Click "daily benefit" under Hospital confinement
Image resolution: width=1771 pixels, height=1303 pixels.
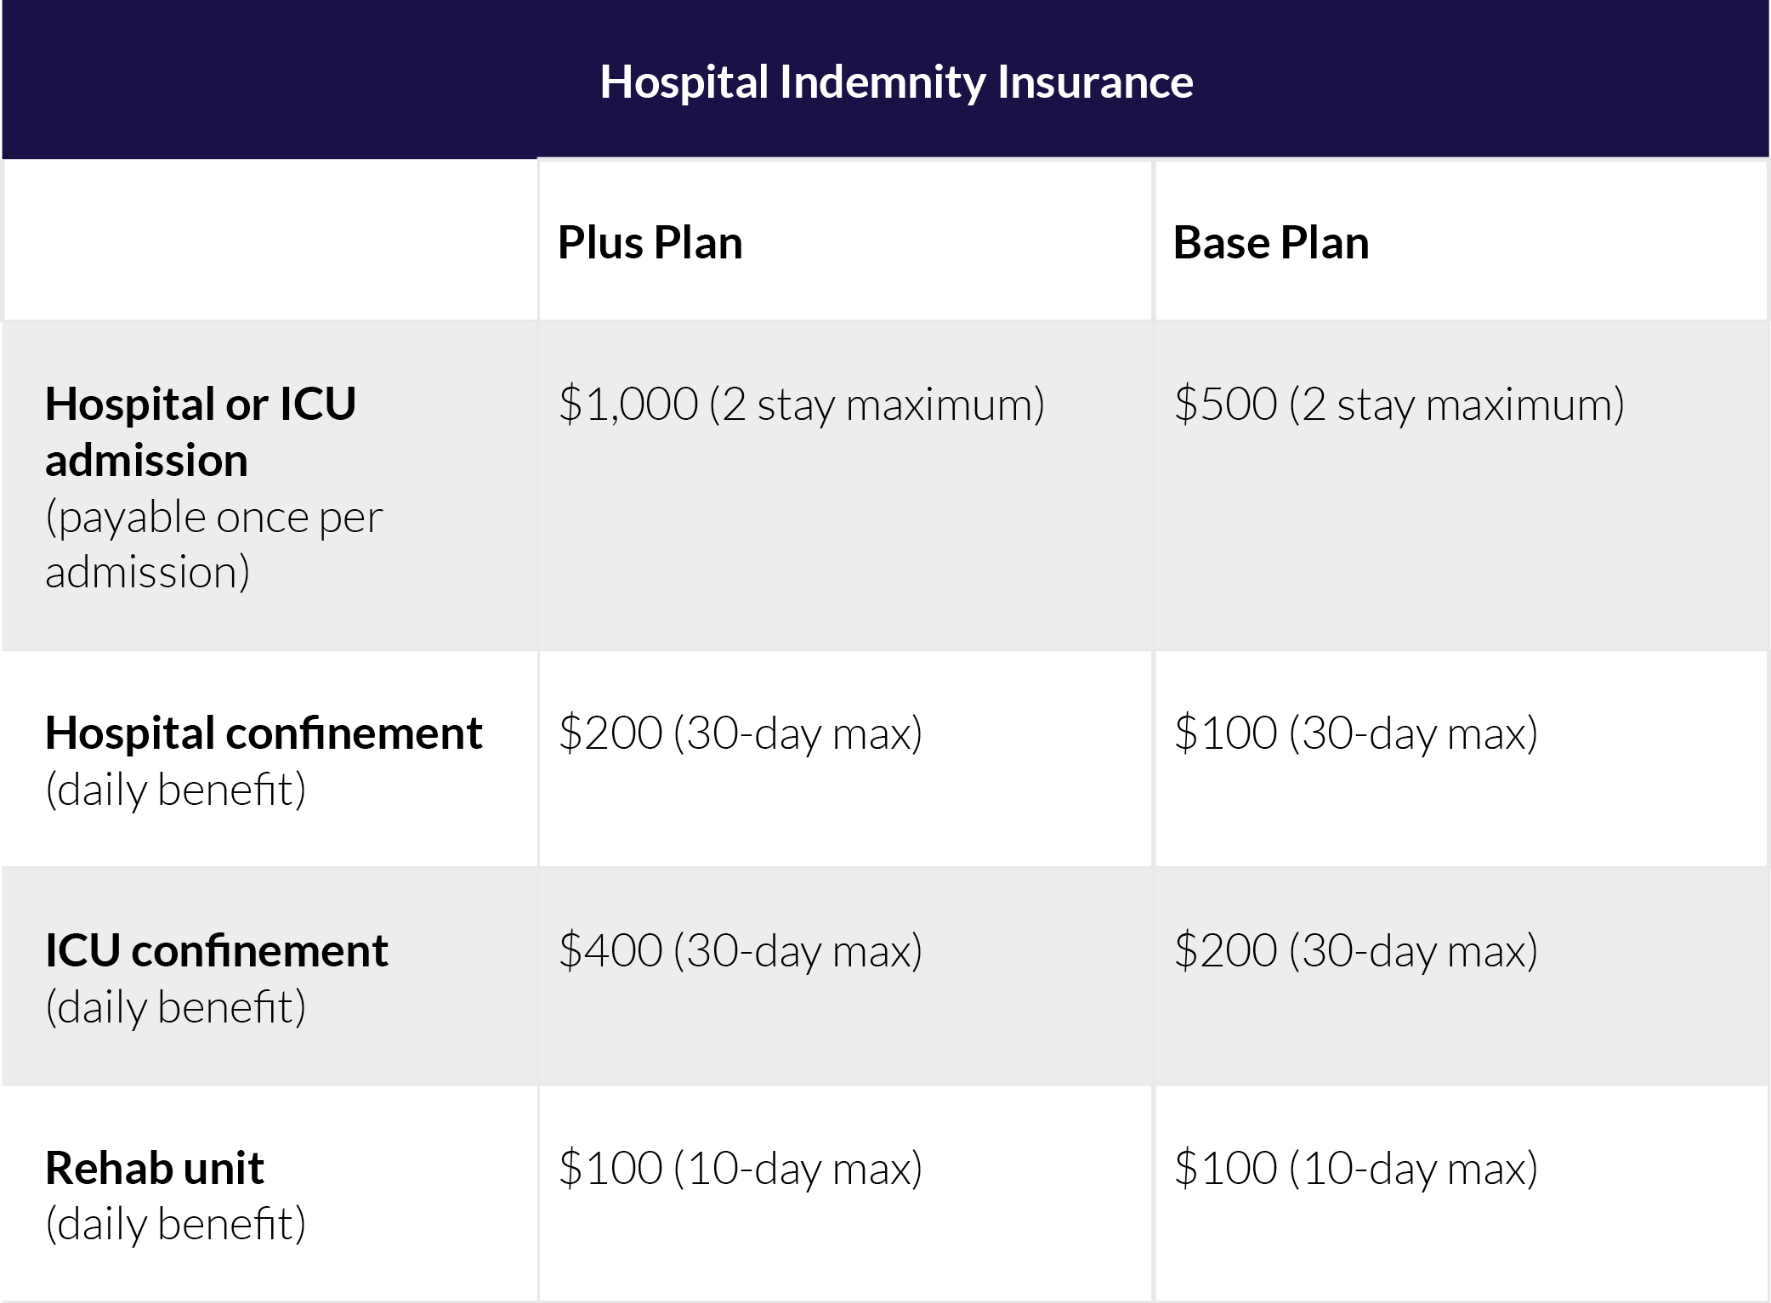click(175, 790)
